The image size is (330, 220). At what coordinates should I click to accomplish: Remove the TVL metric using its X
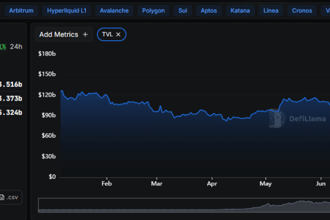(x=118, y=35)
